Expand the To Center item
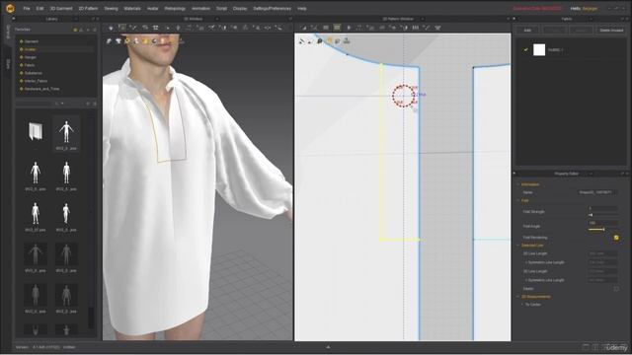This screenshot has width=632, height=355. [x=522, y=305]
